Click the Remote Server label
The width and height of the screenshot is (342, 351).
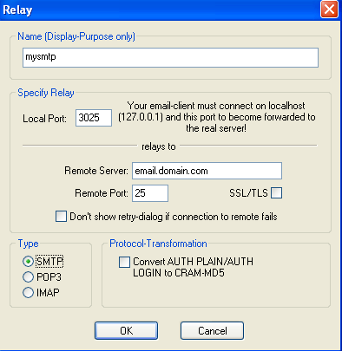(96, 171)
